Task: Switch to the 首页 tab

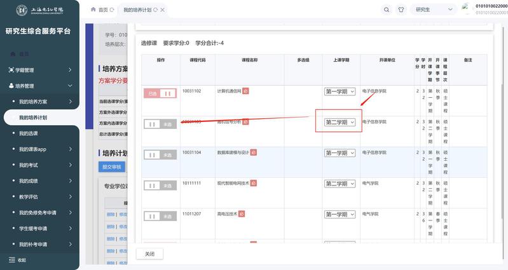Action: (102, 10)
